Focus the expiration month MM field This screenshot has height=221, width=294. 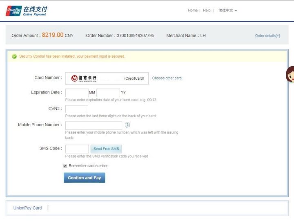pos(77,93)
